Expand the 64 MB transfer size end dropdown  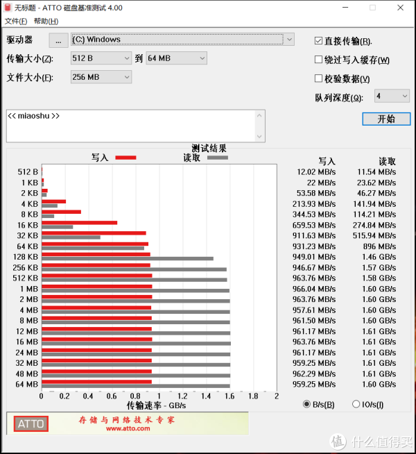pos(176,58)
